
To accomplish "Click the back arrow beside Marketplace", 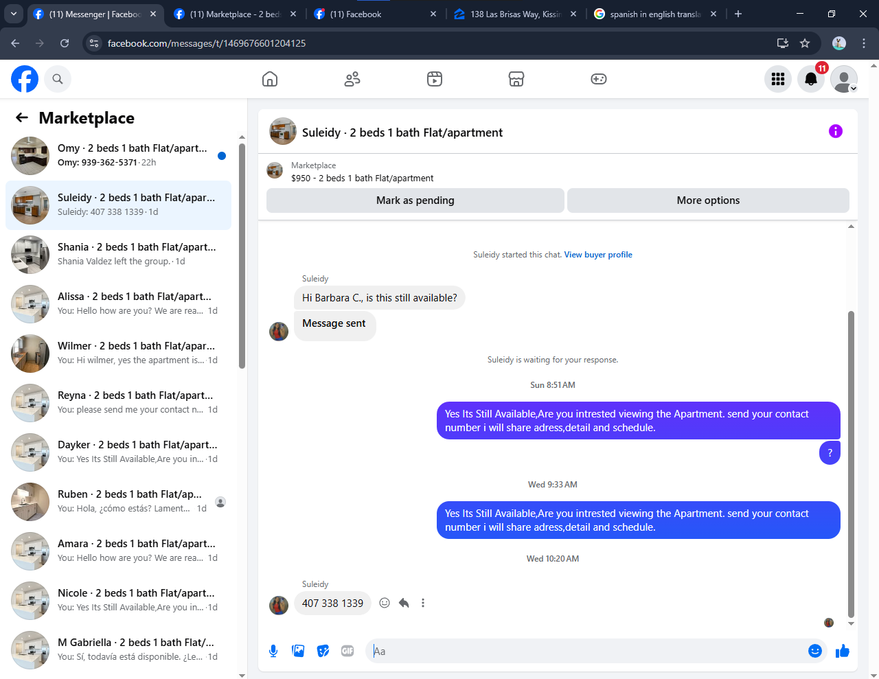I will pyautogui.click(x=22, y=117).
